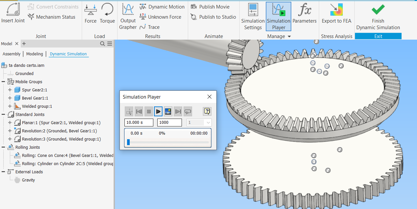
Task: Run the simulation with the play button
Action: point(158,111)
